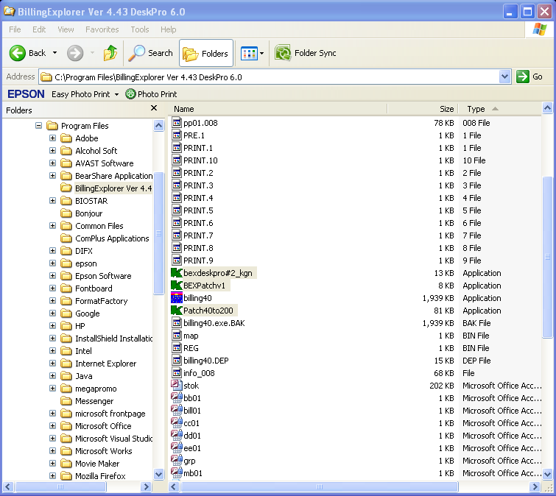This screenshot has width=556, height=496.
Task: Click the green Go arrow button
Action: tap(523, 77)
